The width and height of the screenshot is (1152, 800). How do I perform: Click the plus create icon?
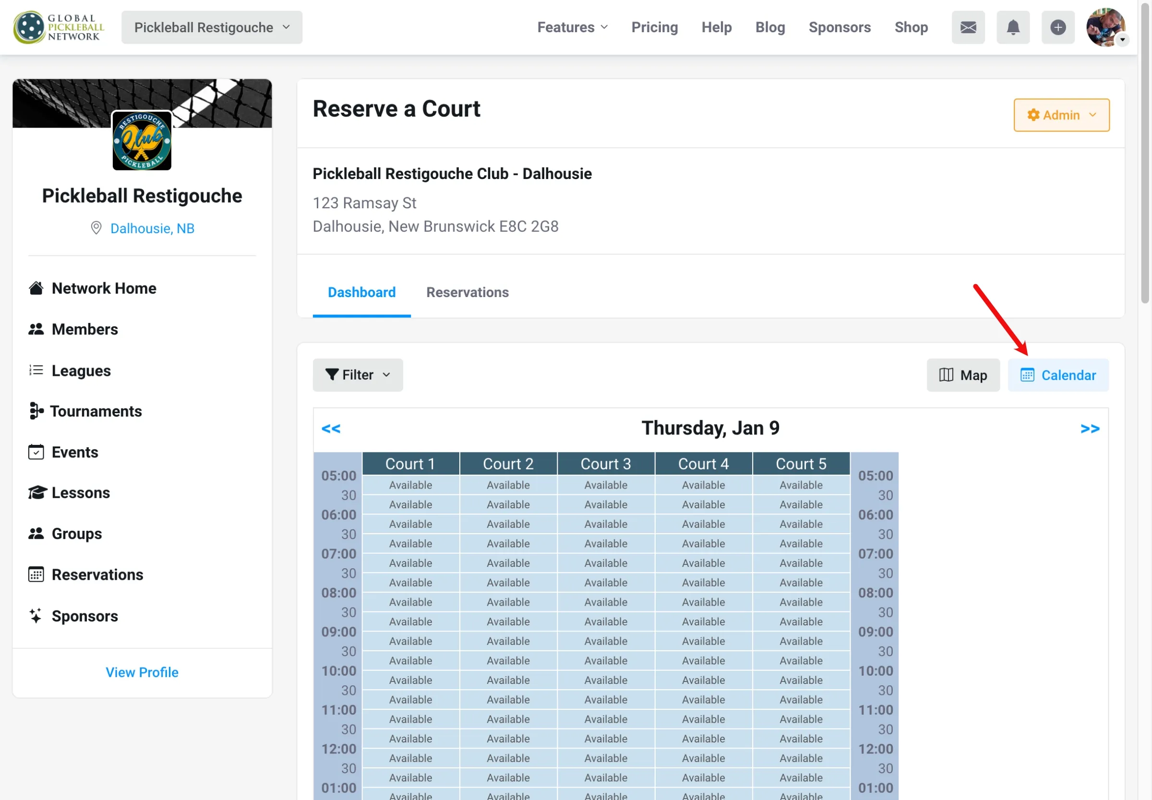click(1057, 27)
